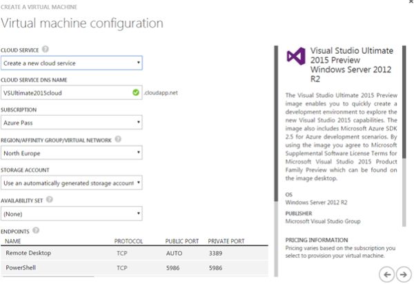Click help icon beside Region/Affinity Group/Virtual Network
This screenshot has width=414, height=284.
[118, 139]
